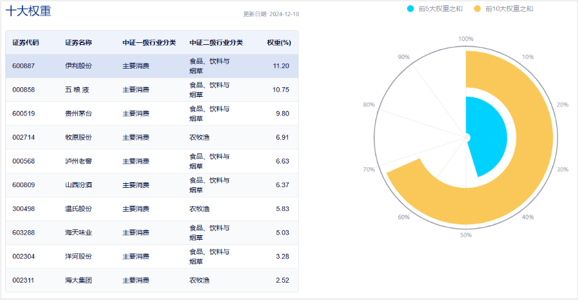Select stock code 603288

(x=24, y=233)
